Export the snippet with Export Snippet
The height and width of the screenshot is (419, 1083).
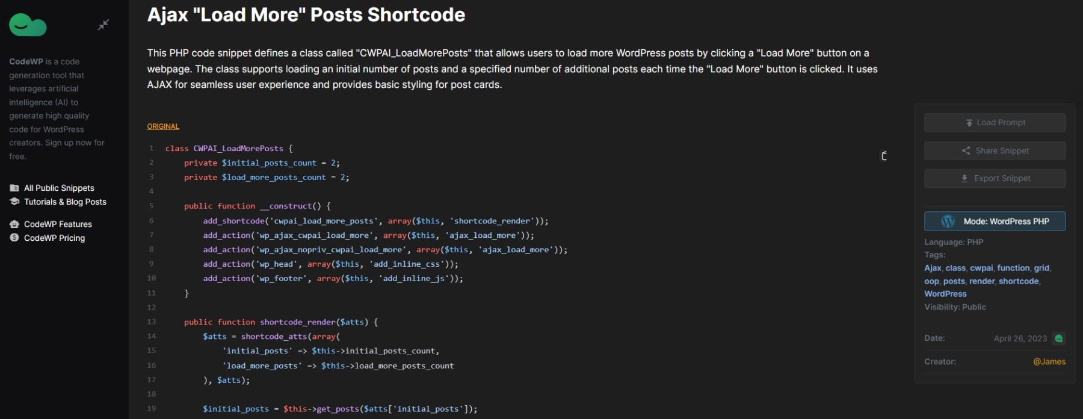point(995,178)
